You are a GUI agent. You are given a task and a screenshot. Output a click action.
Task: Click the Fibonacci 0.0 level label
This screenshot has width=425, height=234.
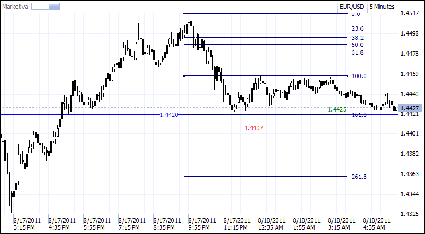tap(356, 14)
